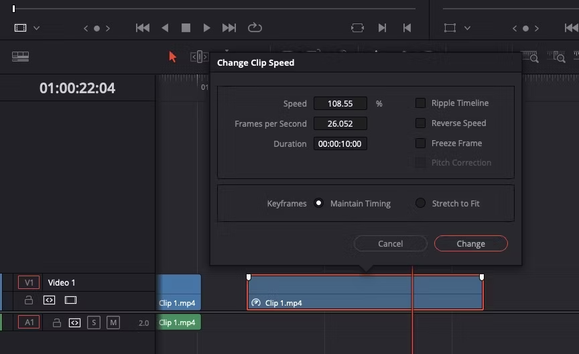Mute the A1 audio track

(x=113, y=322)
